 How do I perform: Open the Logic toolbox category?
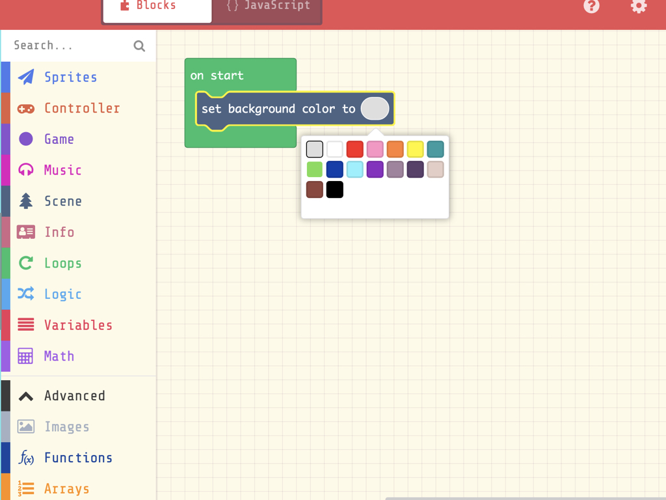[x=79, y=294]
